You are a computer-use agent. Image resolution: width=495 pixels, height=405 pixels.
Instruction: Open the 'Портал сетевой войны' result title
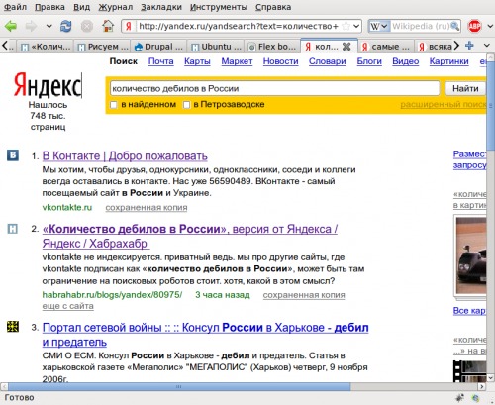[x=205, y=335]
